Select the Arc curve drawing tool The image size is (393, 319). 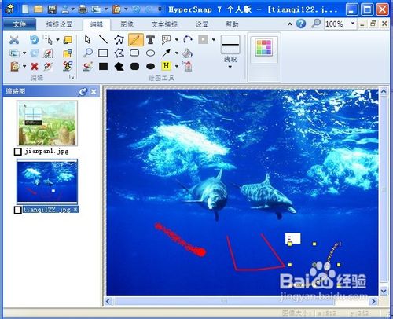[188, 40]
